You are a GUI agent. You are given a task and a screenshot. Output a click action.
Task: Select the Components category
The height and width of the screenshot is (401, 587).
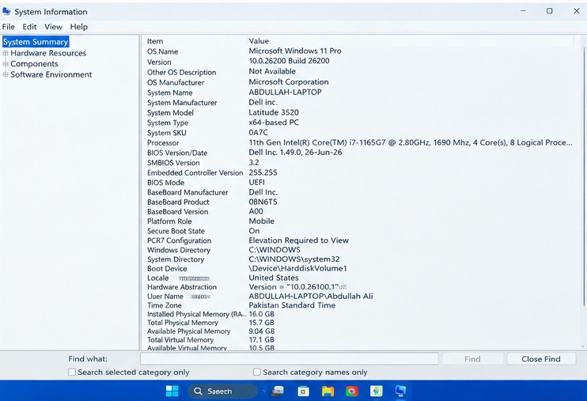point(34,63)
